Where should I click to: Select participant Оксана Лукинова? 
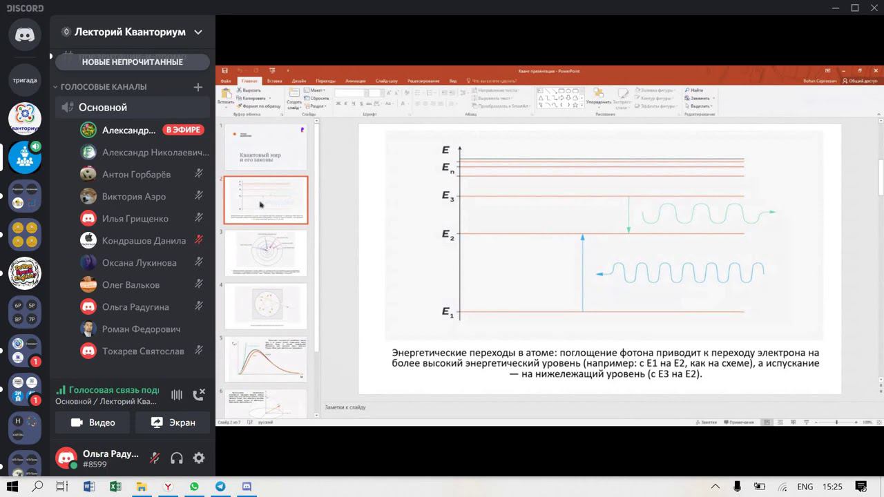(144, 262)
